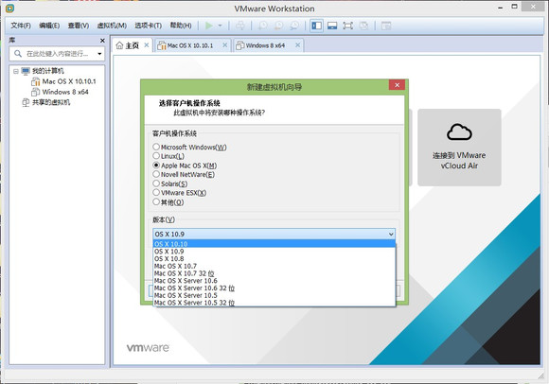549x384 pixels.
Task: Choose Mac OS X Server 10.6 (not 32 位)
Action: coord(274,281)
